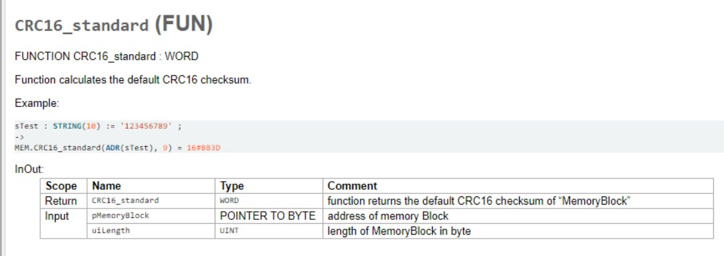This screenshot has width=724, height=256.
Task: Click the Example: label
Action: pos(37,103)
